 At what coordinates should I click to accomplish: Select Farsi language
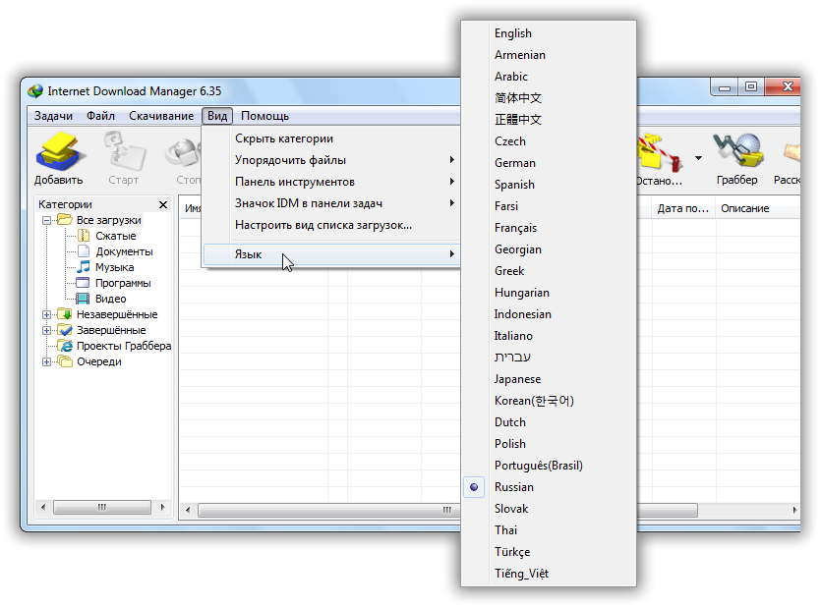[x=549, y=206]
